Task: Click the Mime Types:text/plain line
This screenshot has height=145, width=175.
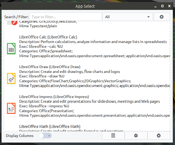Action: pos(38,26)
